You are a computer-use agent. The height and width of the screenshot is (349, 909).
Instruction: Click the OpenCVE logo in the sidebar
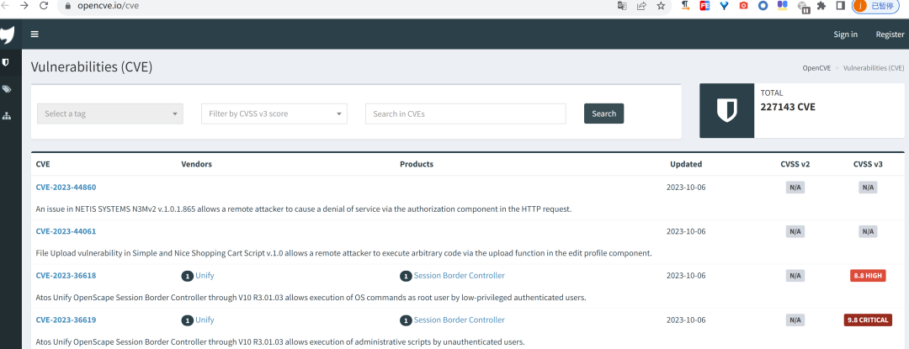[x=6, y=34]
